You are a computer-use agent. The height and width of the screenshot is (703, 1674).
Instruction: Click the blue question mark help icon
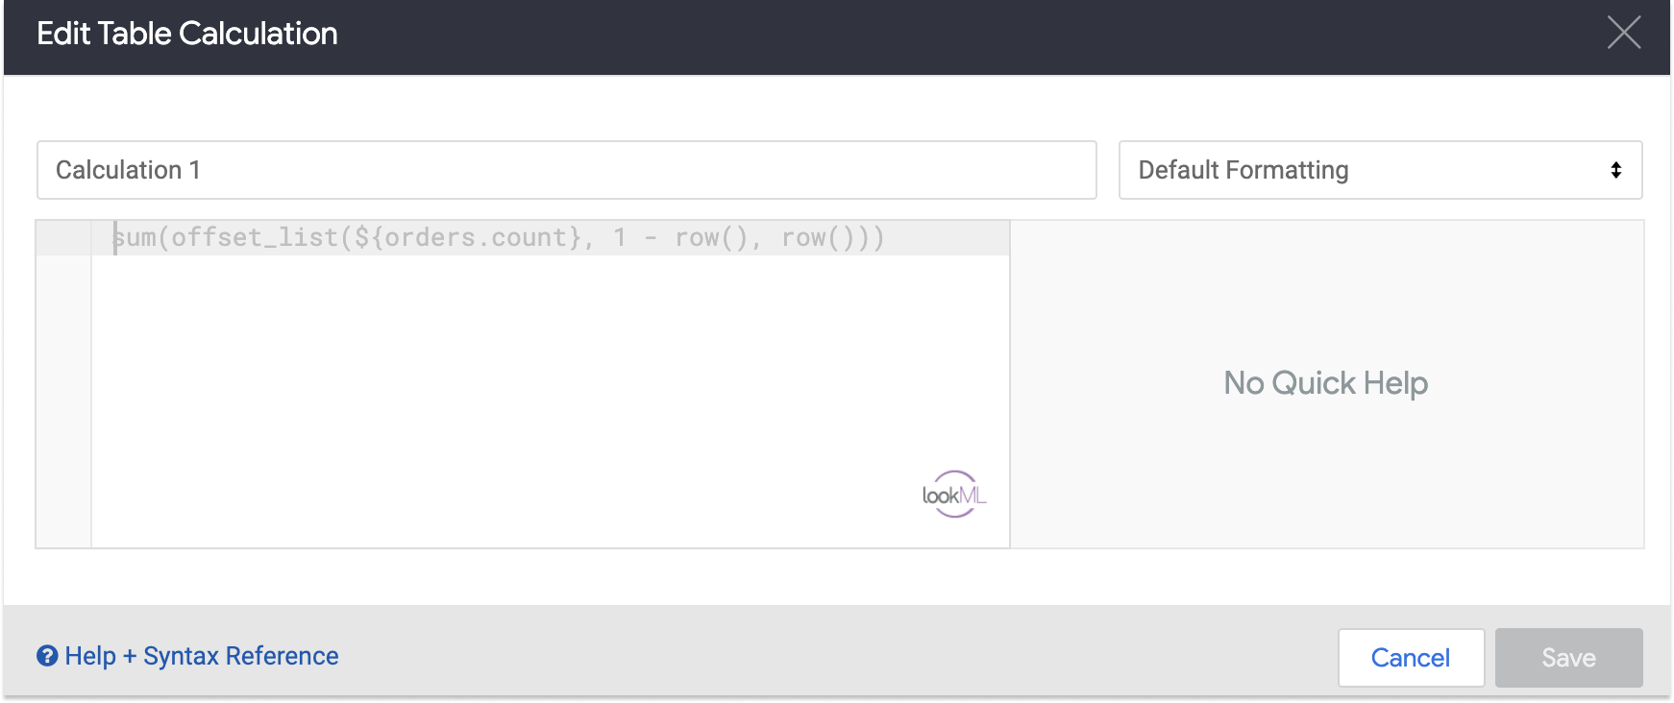click(x=47, y=656)
